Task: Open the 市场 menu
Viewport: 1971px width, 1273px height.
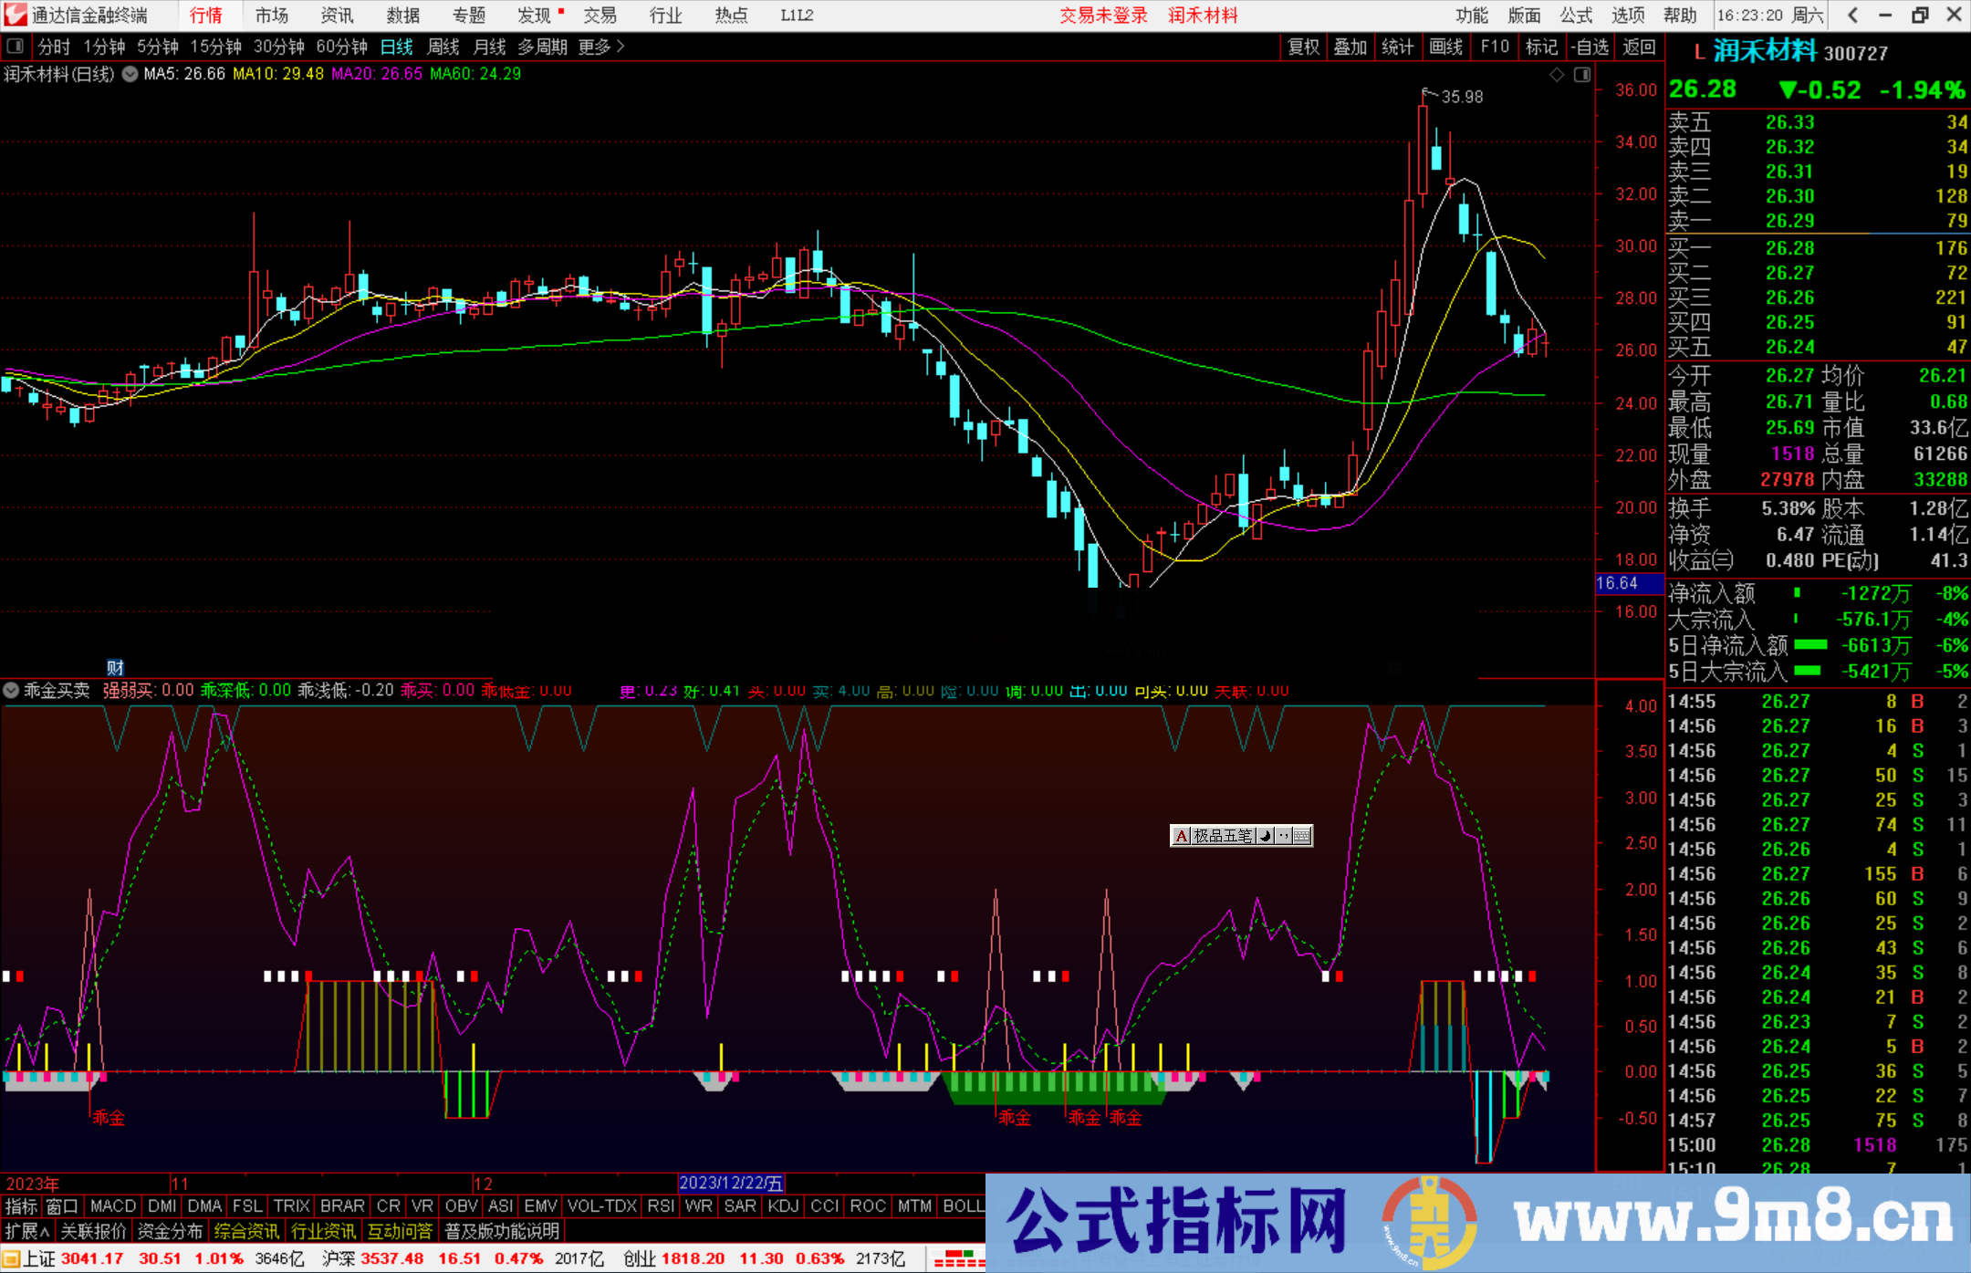Action: click(271, 16)
